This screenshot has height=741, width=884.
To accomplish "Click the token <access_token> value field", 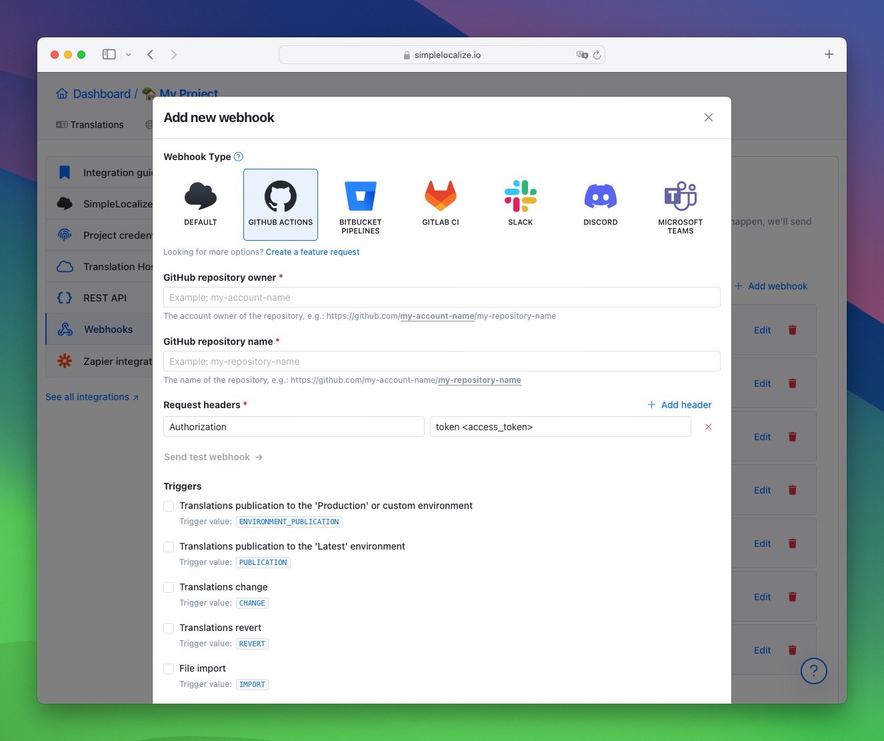I will tap(561, 427).
